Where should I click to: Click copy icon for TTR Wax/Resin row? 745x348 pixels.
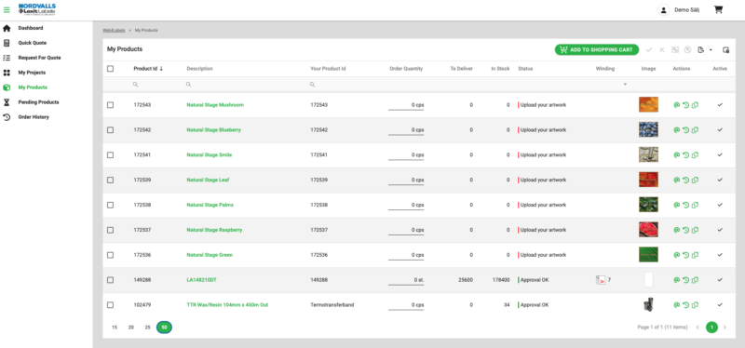(x=695, y=305)
